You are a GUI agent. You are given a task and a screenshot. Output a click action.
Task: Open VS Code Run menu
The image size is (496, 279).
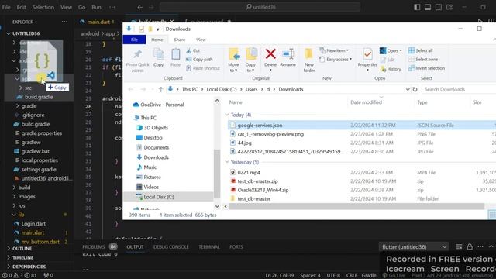96,7
